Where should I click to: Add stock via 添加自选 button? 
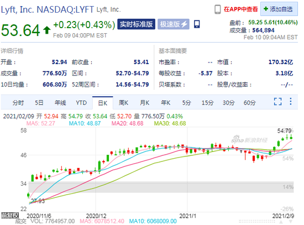(279, 9)
